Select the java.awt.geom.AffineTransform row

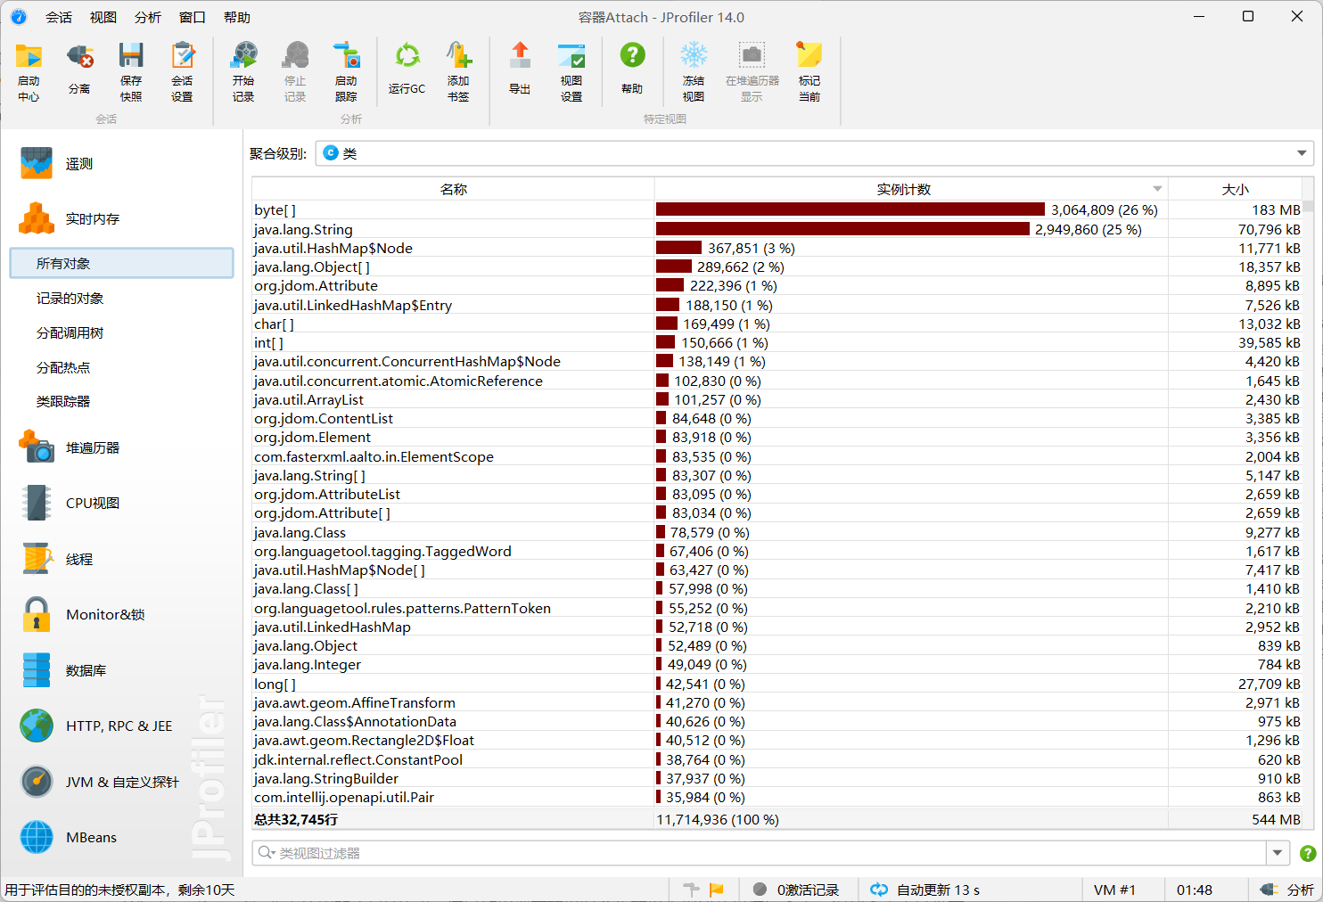[777, 702]
